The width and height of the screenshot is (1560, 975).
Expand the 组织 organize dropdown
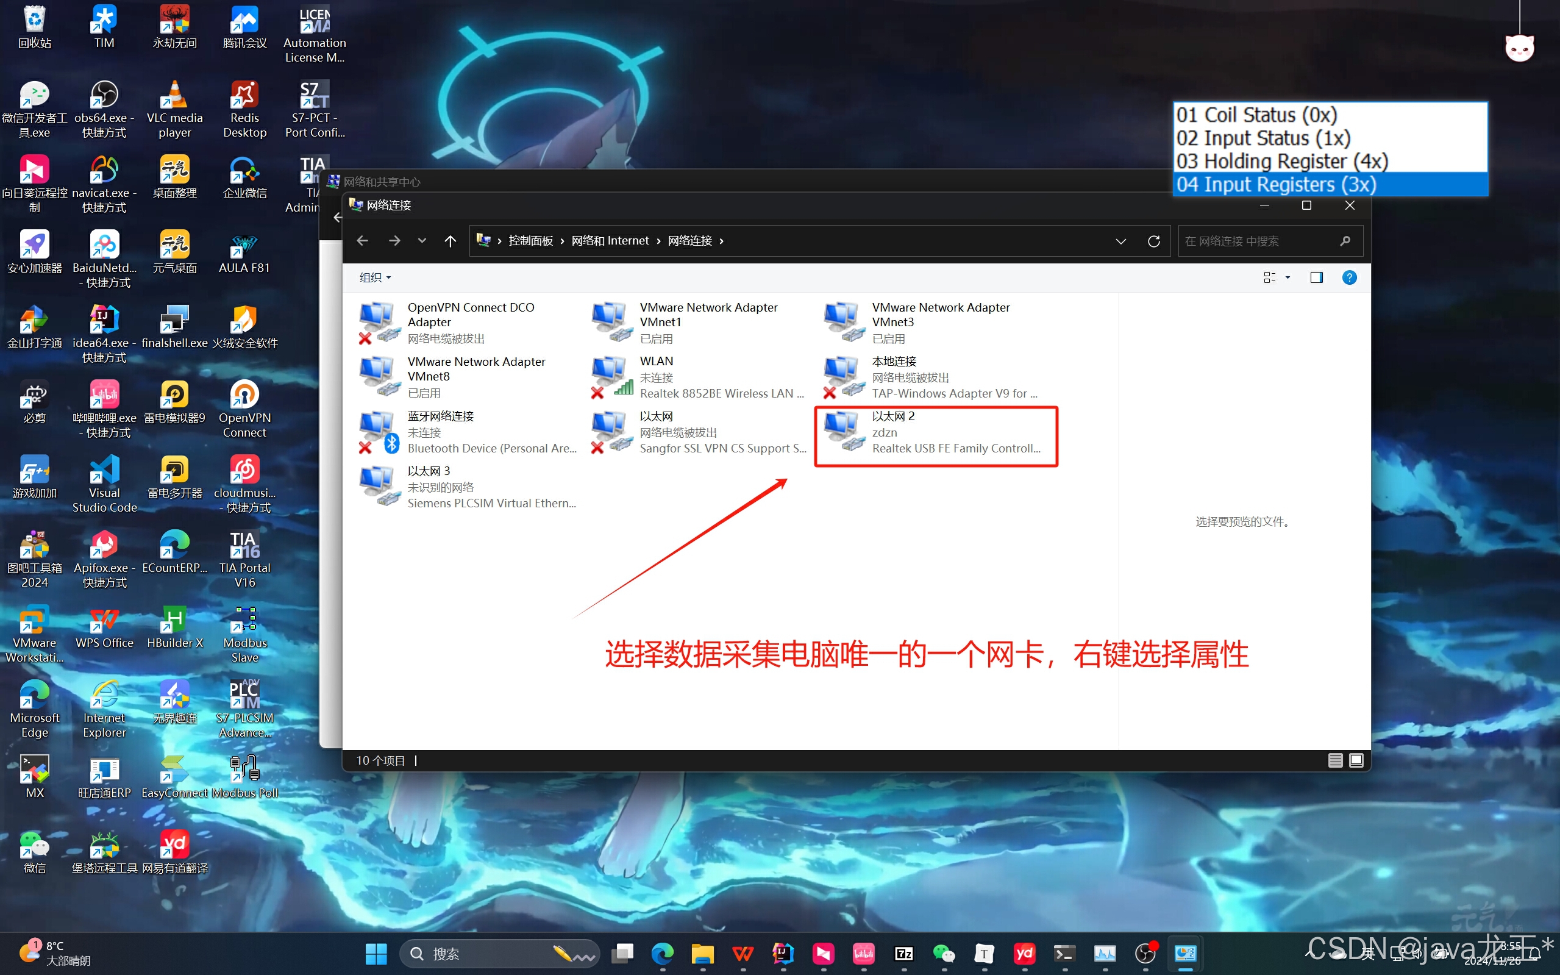[x=375, y=277]
